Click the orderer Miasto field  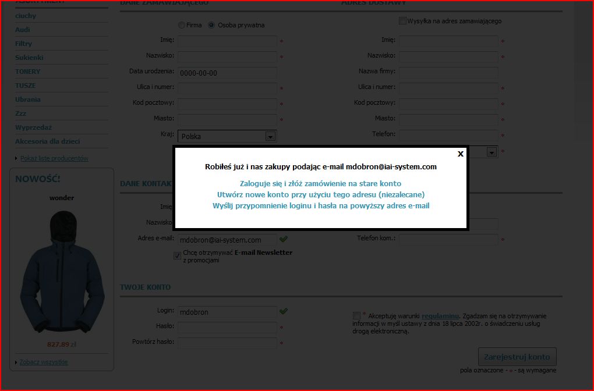tap(227, 120)
